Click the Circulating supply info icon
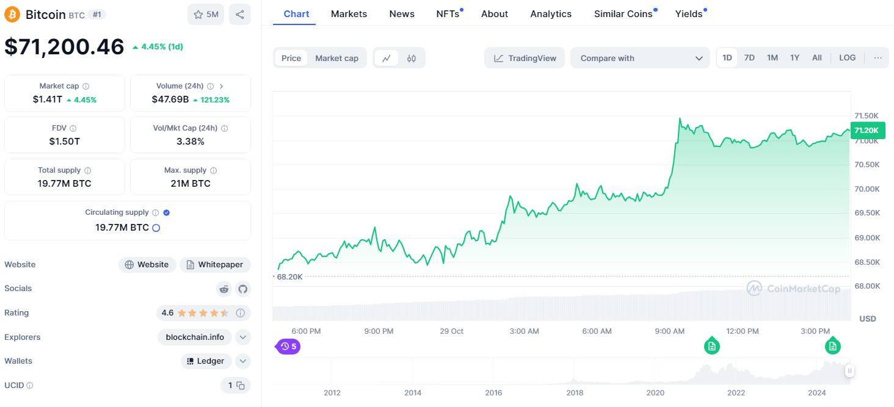The image size is (894, 407). pos(155,213)
